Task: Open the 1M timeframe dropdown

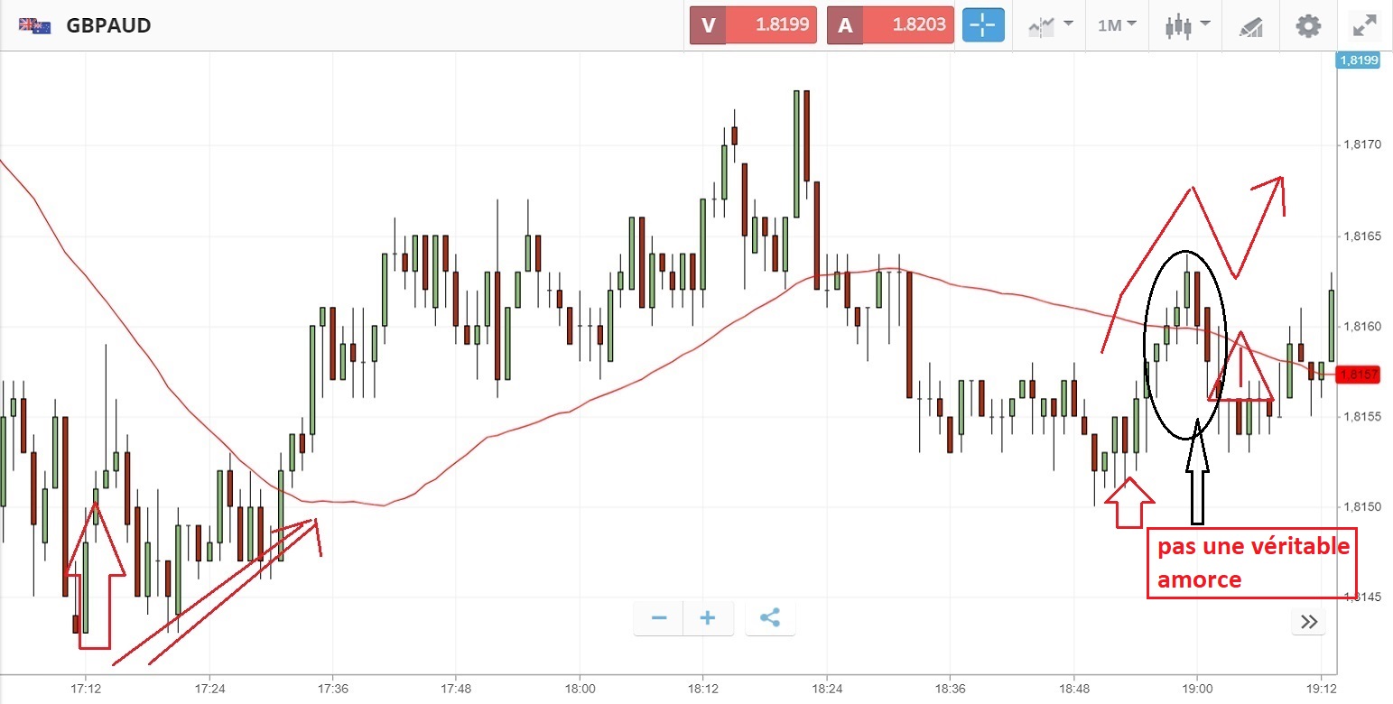Action: [1117, 25]
